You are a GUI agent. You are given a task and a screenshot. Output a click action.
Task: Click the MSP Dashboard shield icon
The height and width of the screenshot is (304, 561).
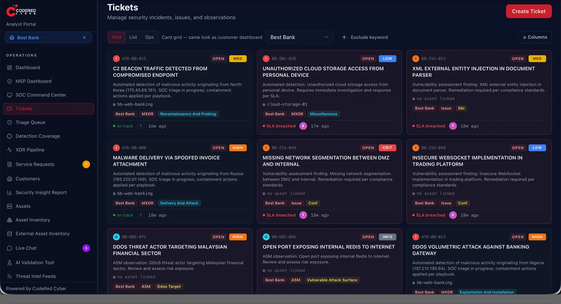click(10, 81)
